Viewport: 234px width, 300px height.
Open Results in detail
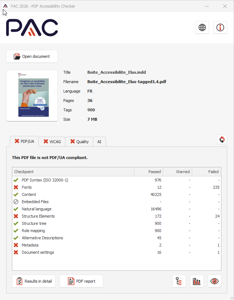point(34,281)
